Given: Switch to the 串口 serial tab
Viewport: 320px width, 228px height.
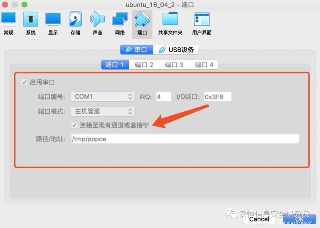Looking at the screenshot, I should click(136, 50).
